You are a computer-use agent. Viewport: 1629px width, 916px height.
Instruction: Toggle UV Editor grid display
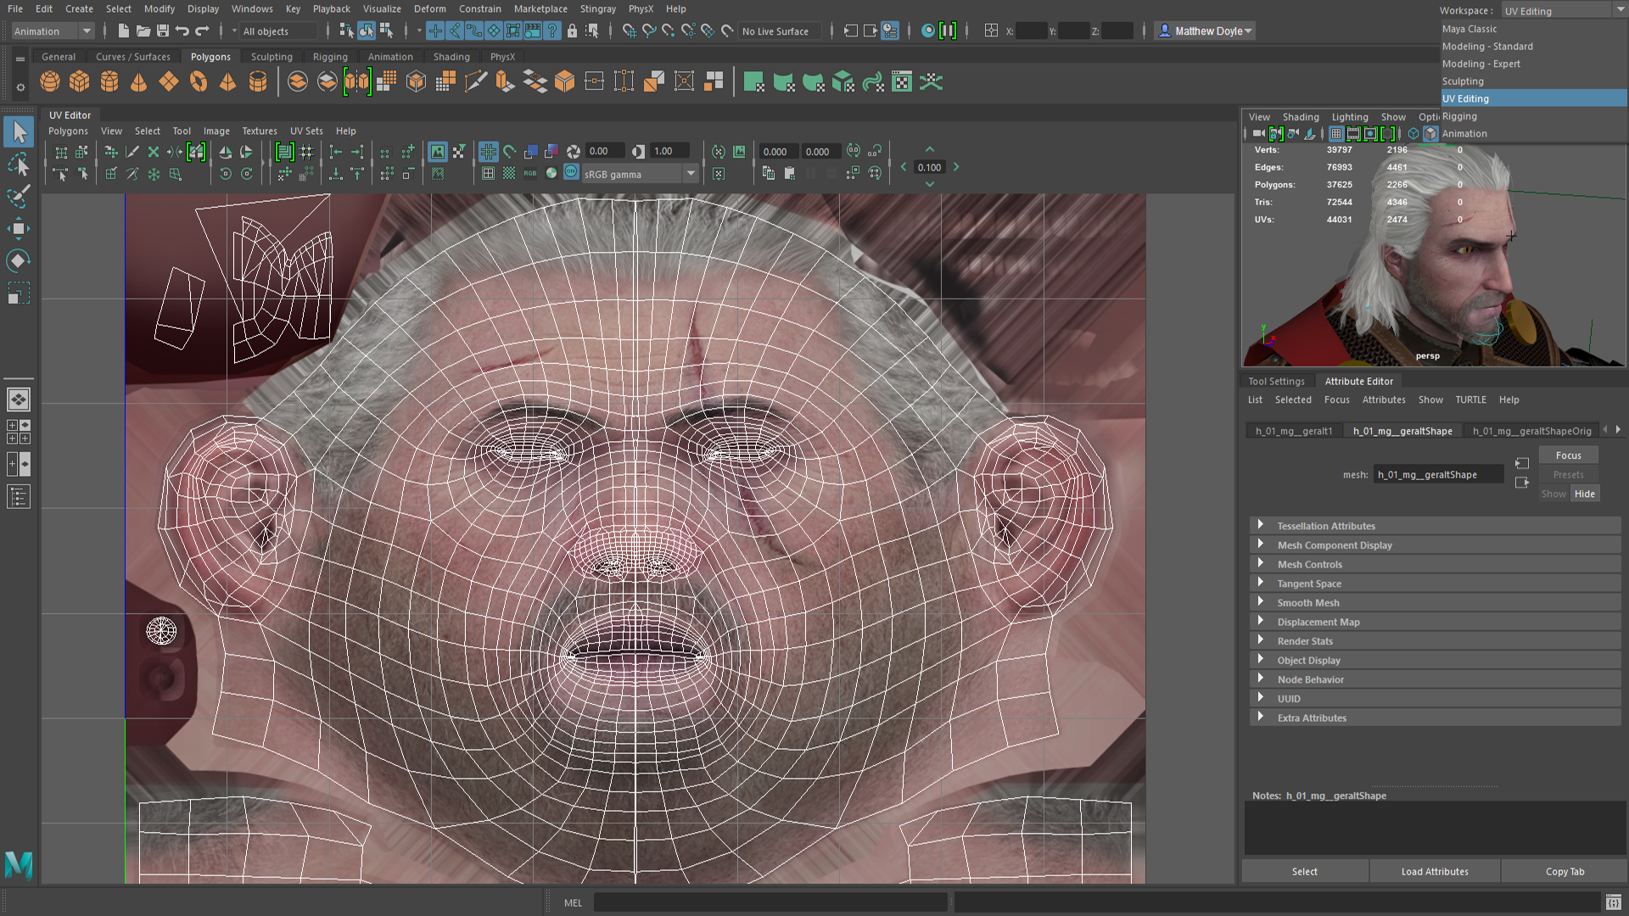coord(488,152)
